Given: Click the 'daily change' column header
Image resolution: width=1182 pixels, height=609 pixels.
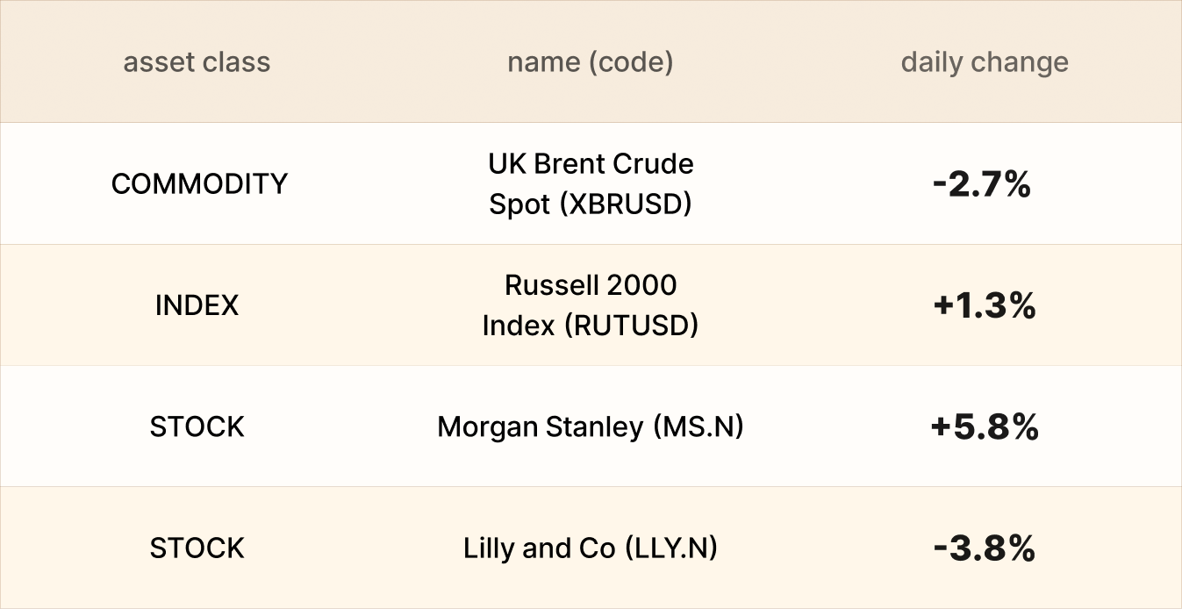Looking at the screenshot, I should [985, 62].
